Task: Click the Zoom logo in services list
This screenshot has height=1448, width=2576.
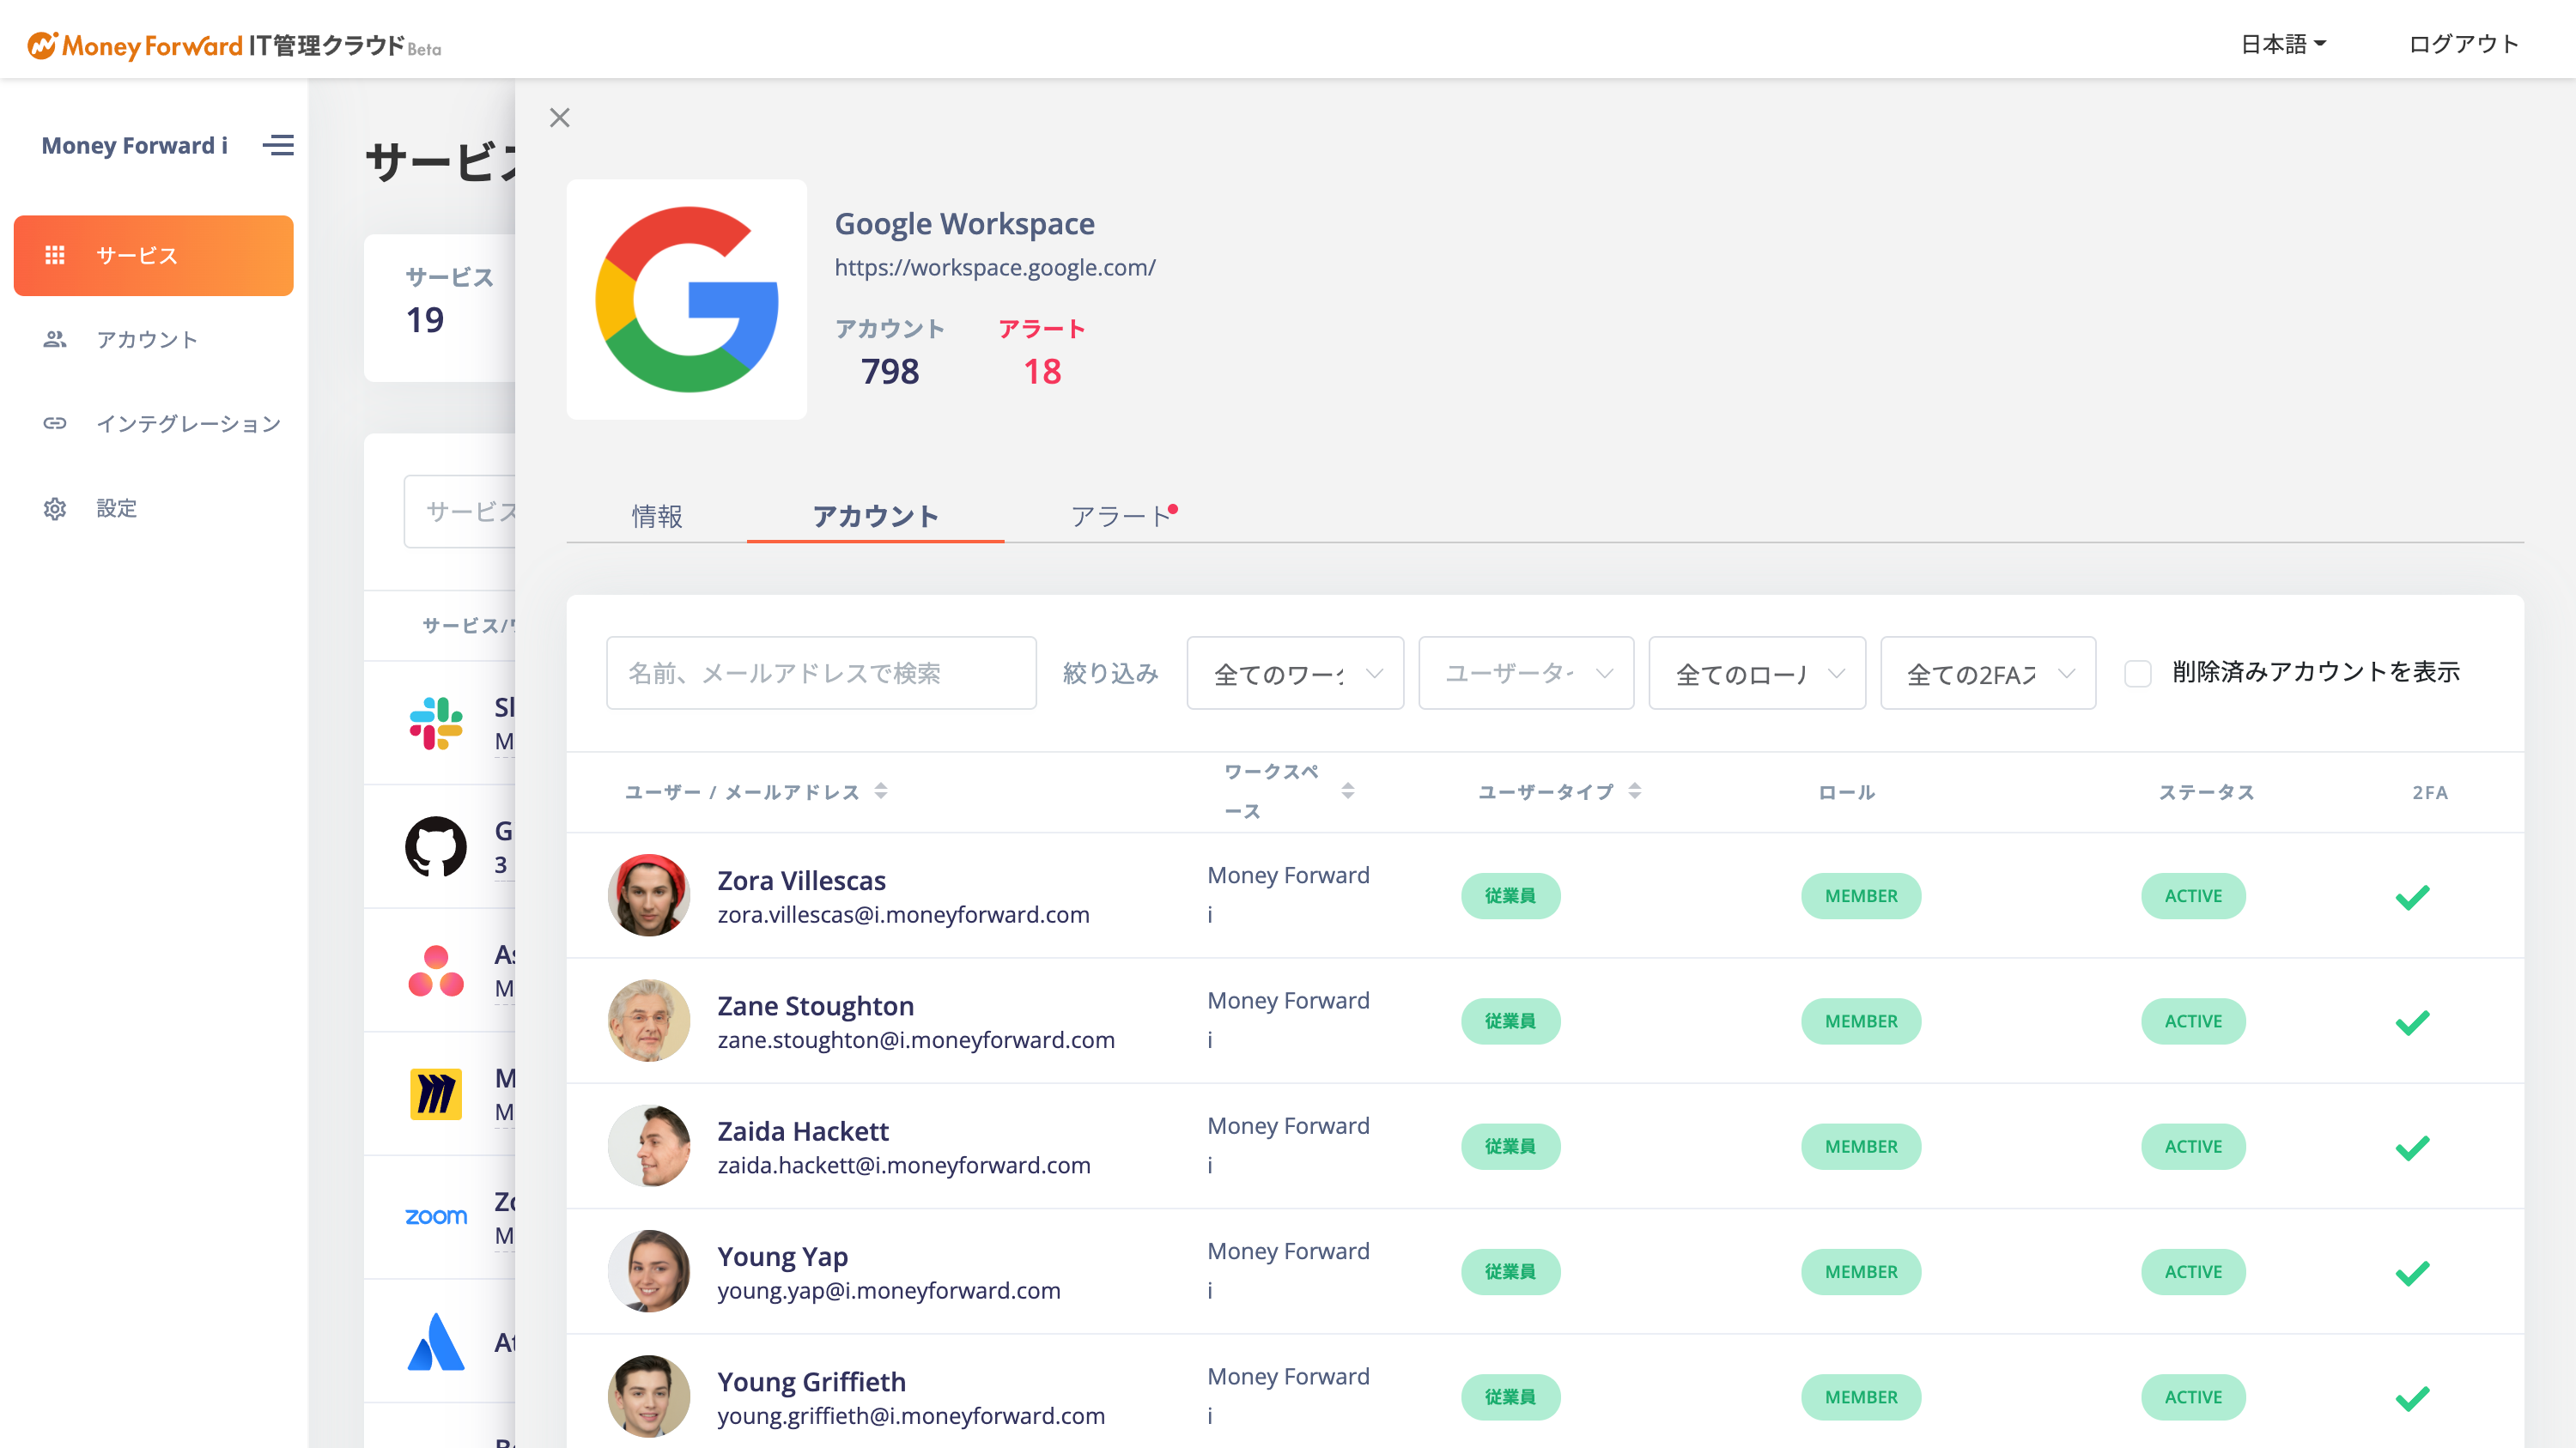Action: click(435, 1217)
